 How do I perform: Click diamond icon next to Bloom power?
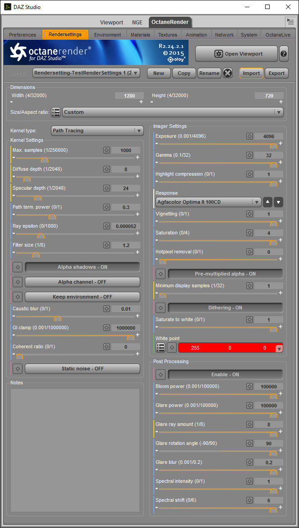(x=249, y=387)
